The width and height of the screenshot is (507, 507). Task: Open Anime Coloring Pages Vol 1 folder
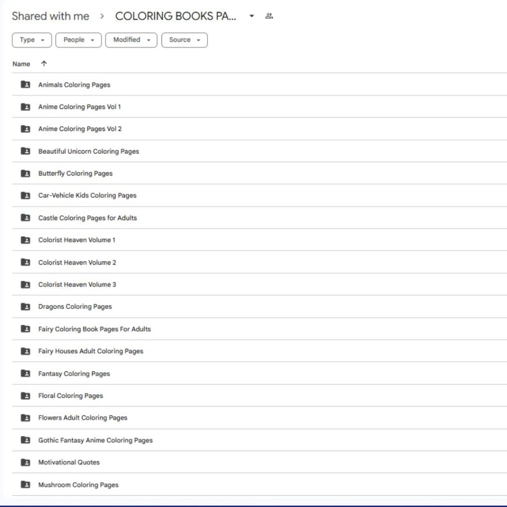coord(79,107)
